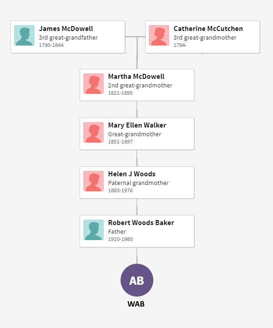Select Martha McDowell's profile avatar icon
273x328 pixels.
click(94, 84)
